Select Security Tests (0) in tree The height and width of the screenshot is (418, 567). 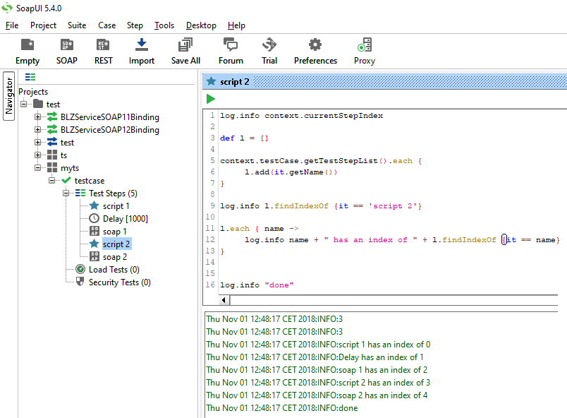(x=118, y=282)
